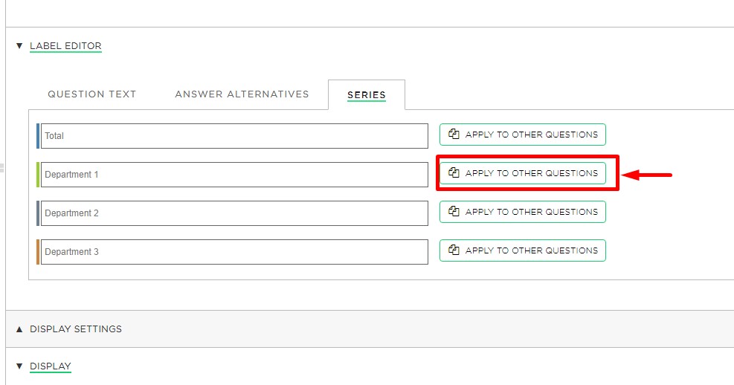Click copy icon in Department 3 row button
The height and width of the screenshot is (385, 734).
coord(454,250)
